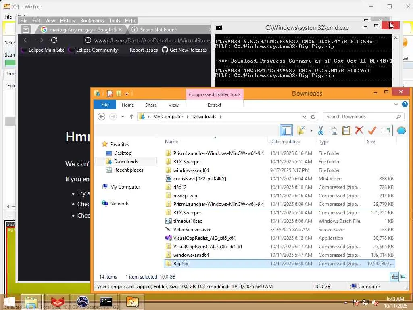Screen dimensions: 413x310
Task: Click the orange checkmark properties icon
Action: click(x=372, y=130)
